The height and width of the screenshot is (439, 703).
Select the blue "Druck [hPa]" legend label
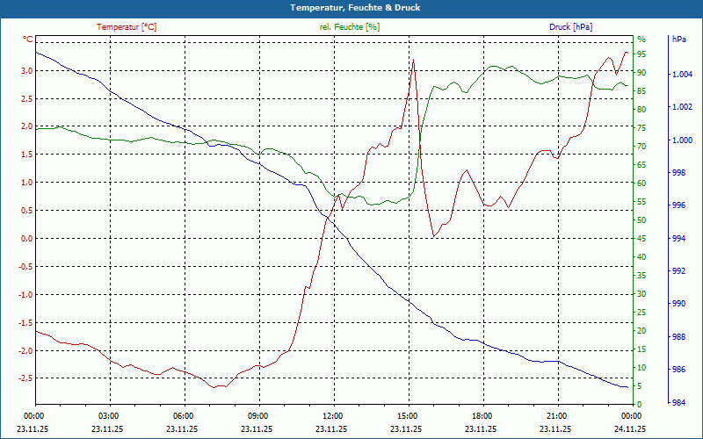pos(570,27)
